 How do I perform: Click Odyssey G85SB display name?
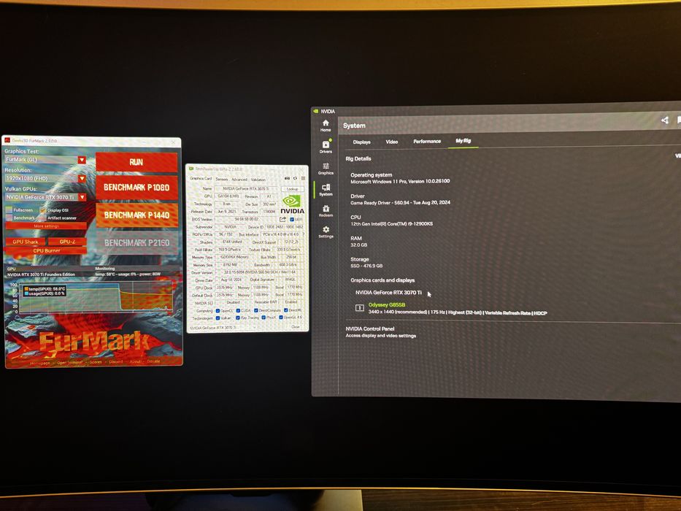click(x=387, y=304)
